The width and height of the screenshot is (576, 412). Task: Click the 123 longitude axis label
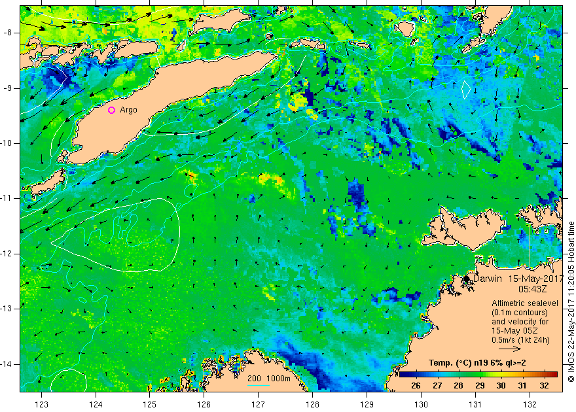[x=41, y=404]
